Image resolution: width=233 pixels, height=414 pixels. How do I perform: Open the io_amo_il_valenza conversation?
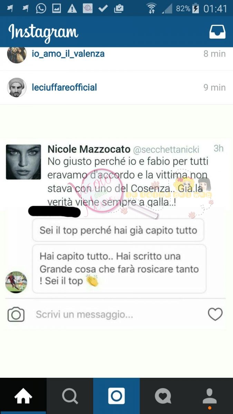116,55
